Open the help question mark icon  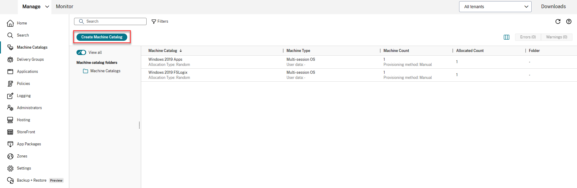point(569,21)
